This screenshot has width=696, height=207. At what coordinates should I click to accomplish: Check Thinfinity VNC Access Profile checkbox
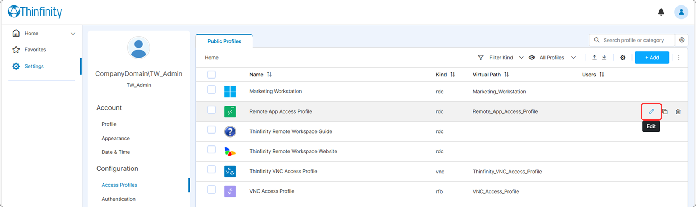tap(211, 169)
